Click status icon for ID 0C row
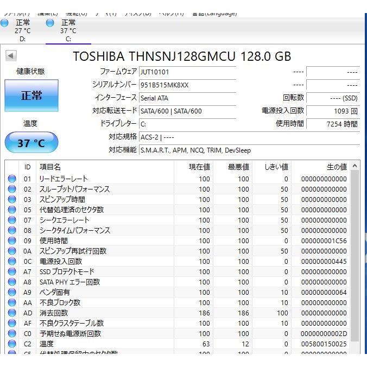Image resolution: width=367 pixels, height=367 pixels. 12,261
